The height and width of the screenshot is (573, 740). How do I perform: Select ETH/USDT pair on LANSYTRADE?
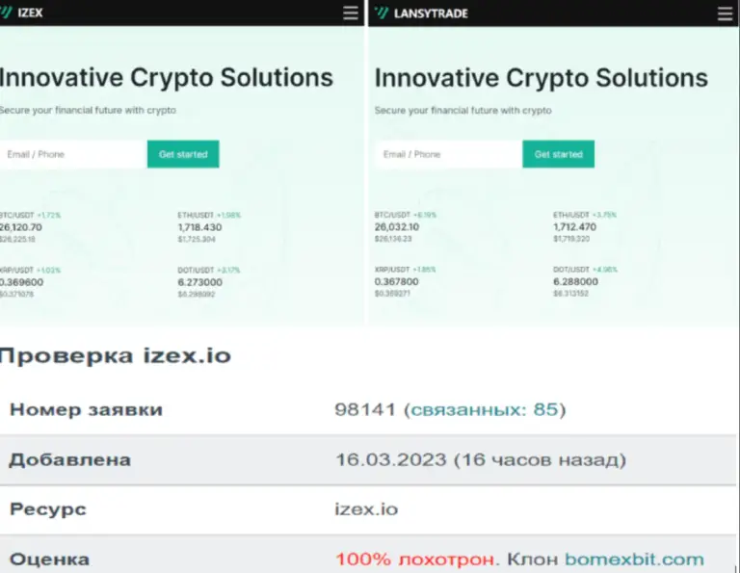pyautogui.click(x=585, y=226)
